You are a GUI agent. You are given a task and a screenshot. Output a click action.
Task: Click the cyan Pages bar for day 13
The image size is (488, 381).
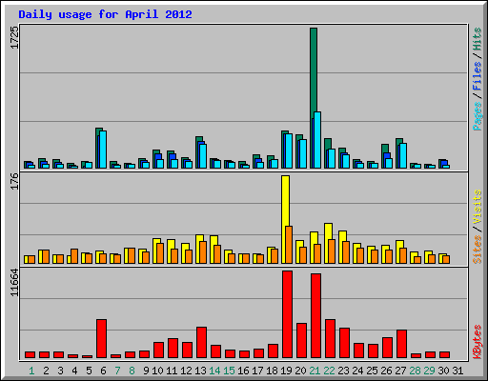coord(203,156)
